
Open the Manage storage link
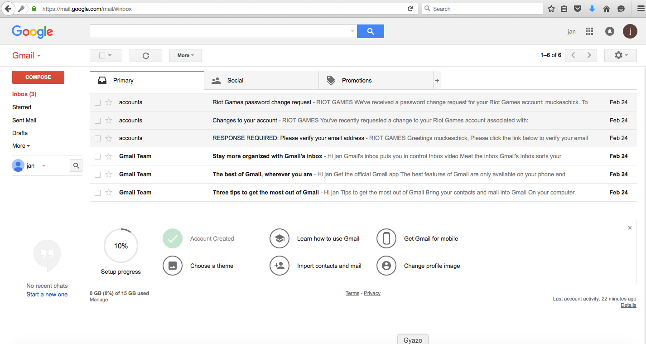point(99,300)
